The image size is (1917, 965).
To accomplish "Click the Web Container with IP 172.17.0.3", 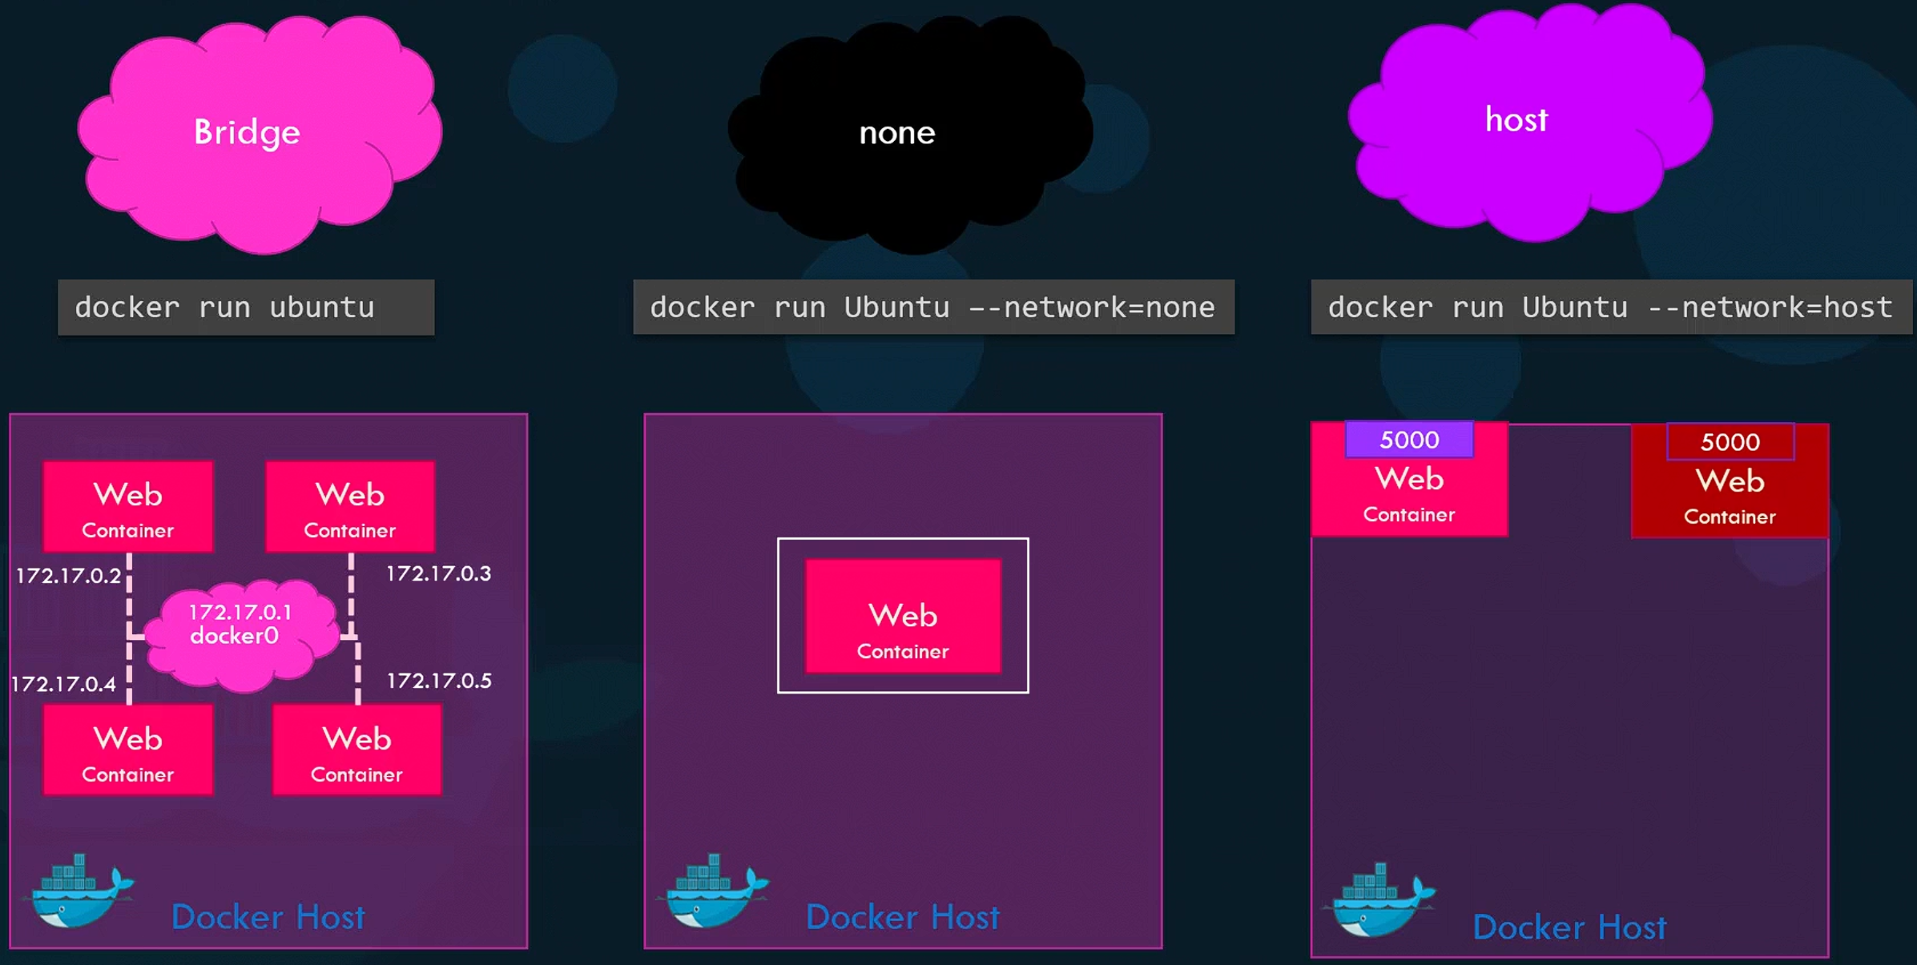I will point(350,507).
